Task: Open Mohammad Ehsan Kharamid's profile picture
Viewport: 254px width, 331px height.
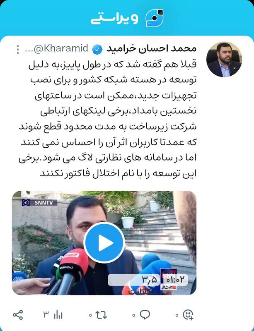Action: click(x=224, y=59)
